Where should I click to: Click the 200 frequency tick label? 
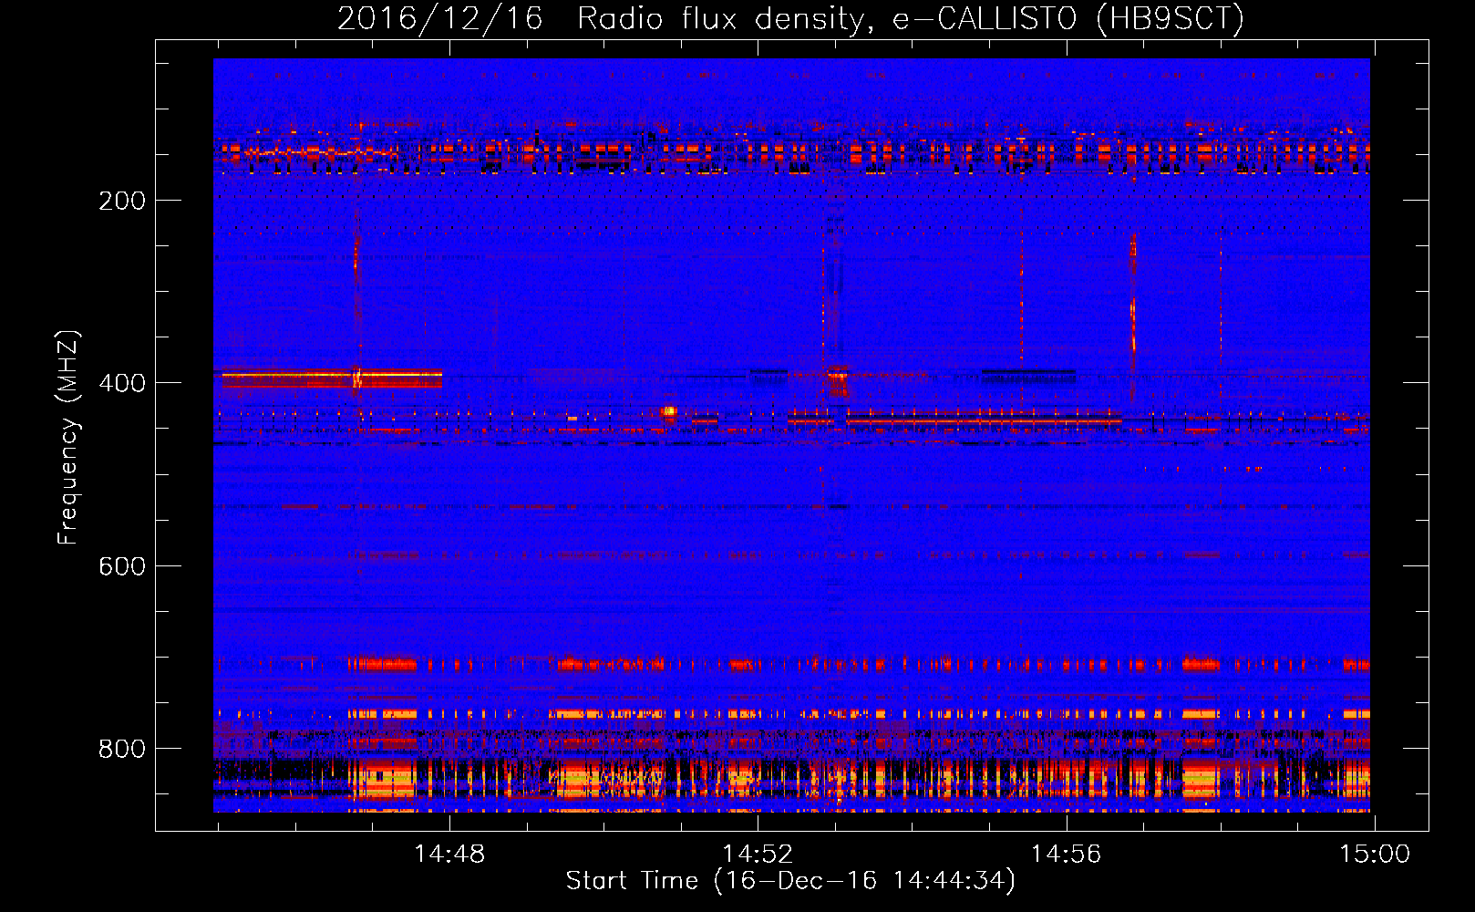[x=122, y=201]
